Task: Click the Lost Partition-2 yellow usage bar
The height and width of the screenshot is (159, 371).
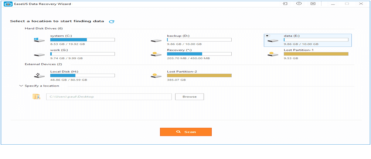Action: (199, 75)
